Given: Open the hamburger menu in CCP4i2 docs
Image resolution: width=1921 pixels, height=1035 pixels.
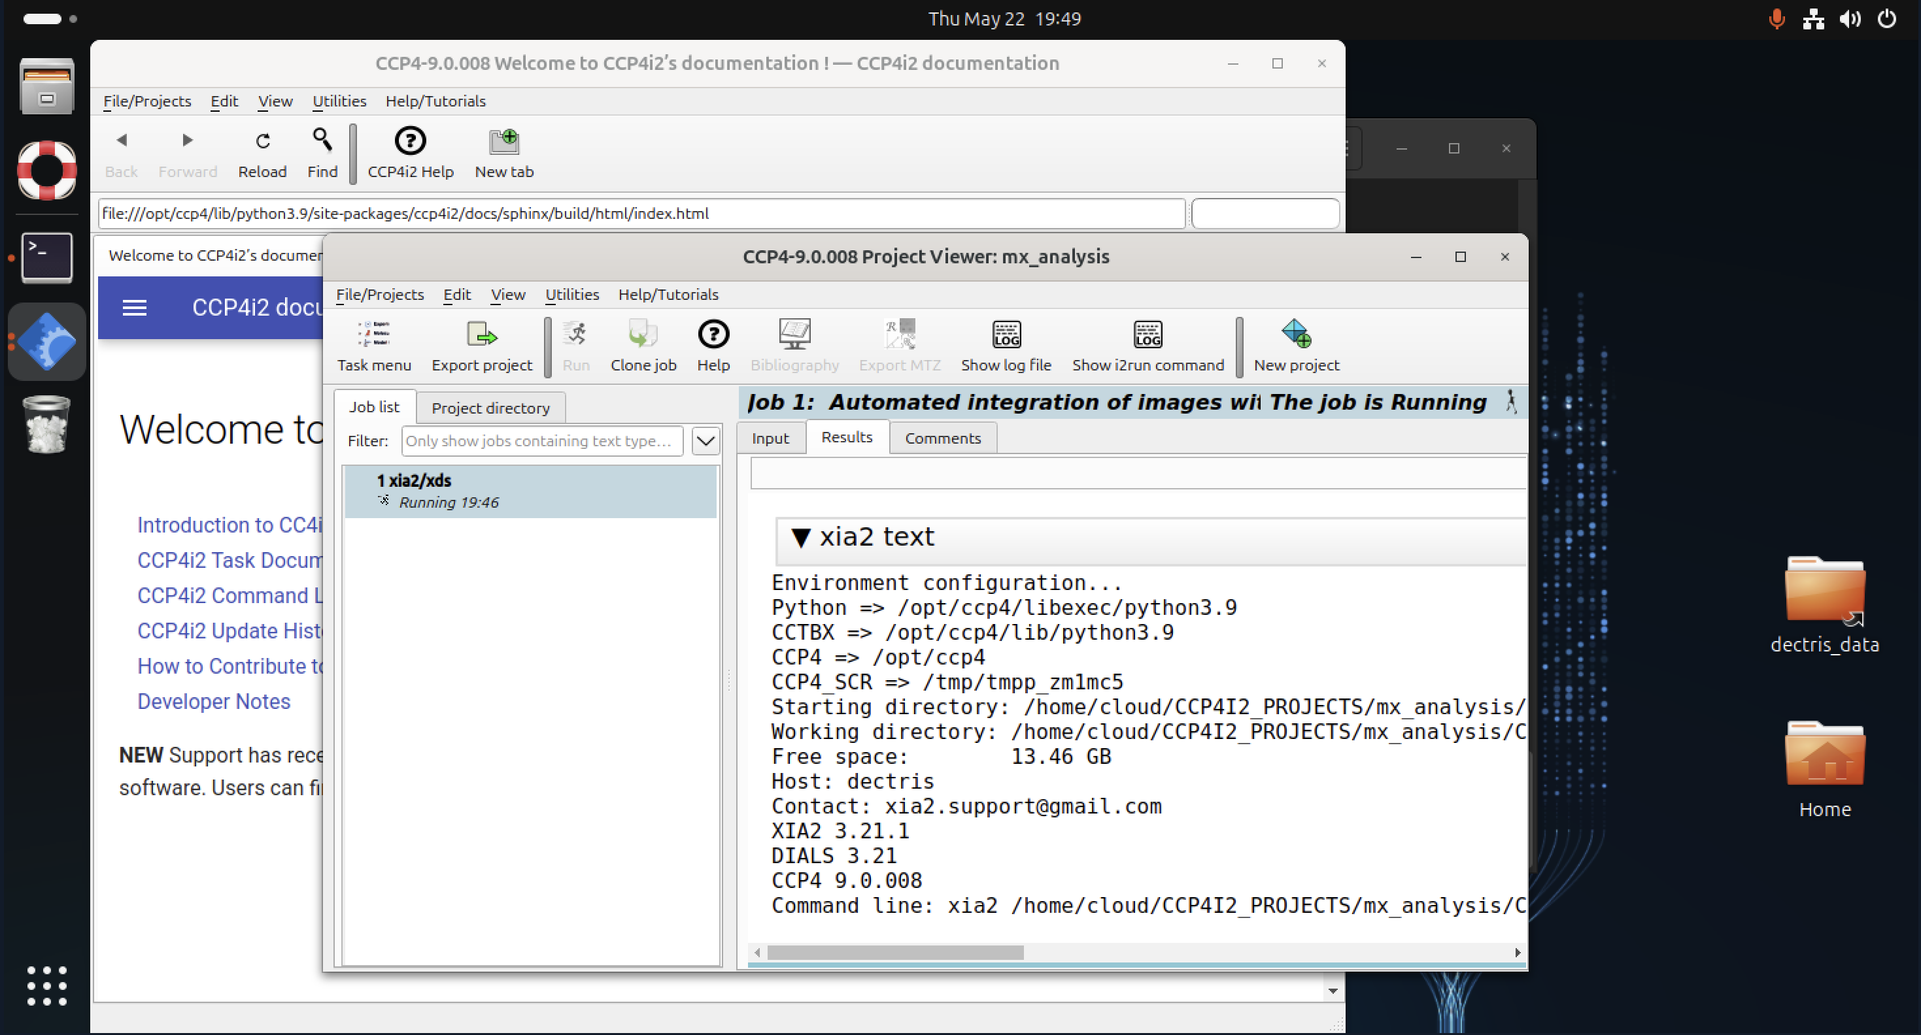Looking at the screenshot, I should (x=134, y=308).
